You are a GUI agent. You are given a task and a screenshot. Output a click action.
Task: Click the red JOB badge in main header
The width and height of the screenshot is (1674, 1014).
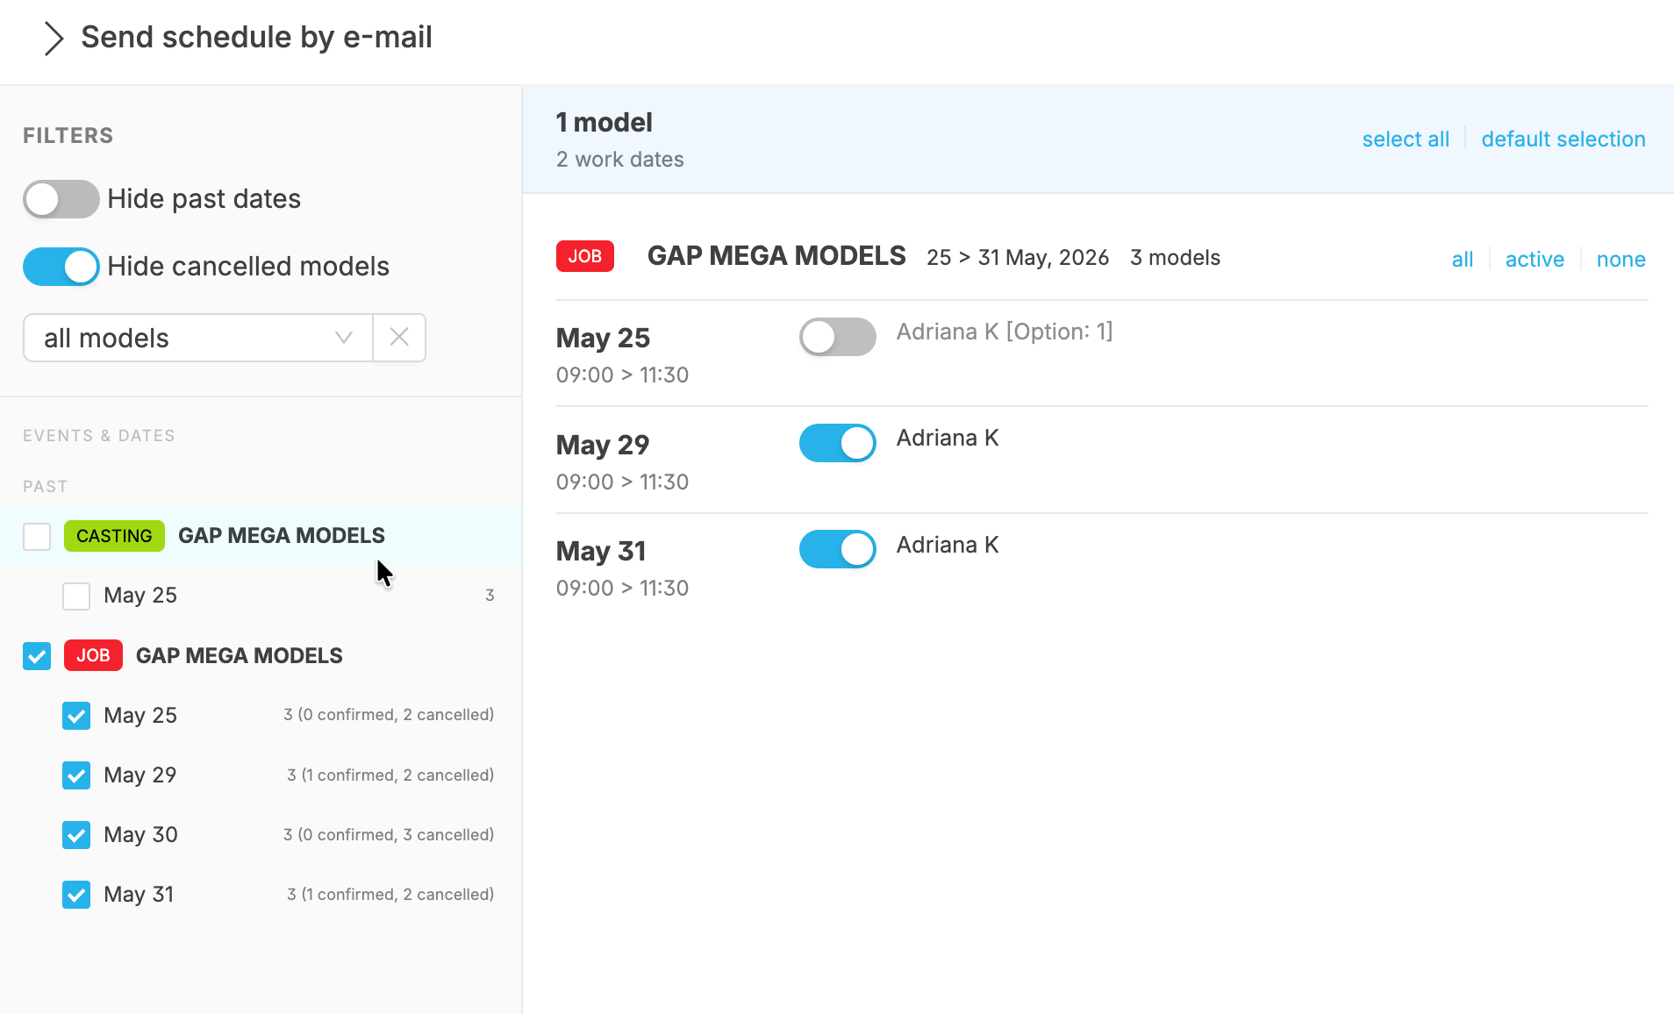585,256
